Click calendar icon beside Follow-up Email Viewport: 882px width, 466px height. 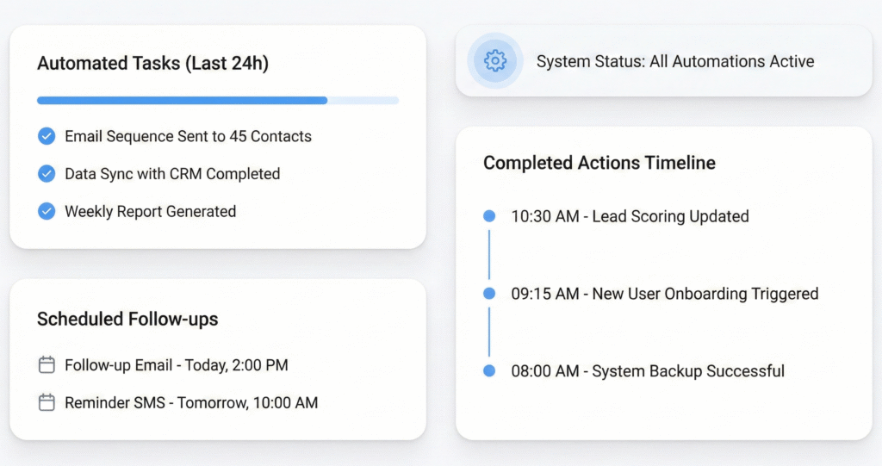[47, 365]
